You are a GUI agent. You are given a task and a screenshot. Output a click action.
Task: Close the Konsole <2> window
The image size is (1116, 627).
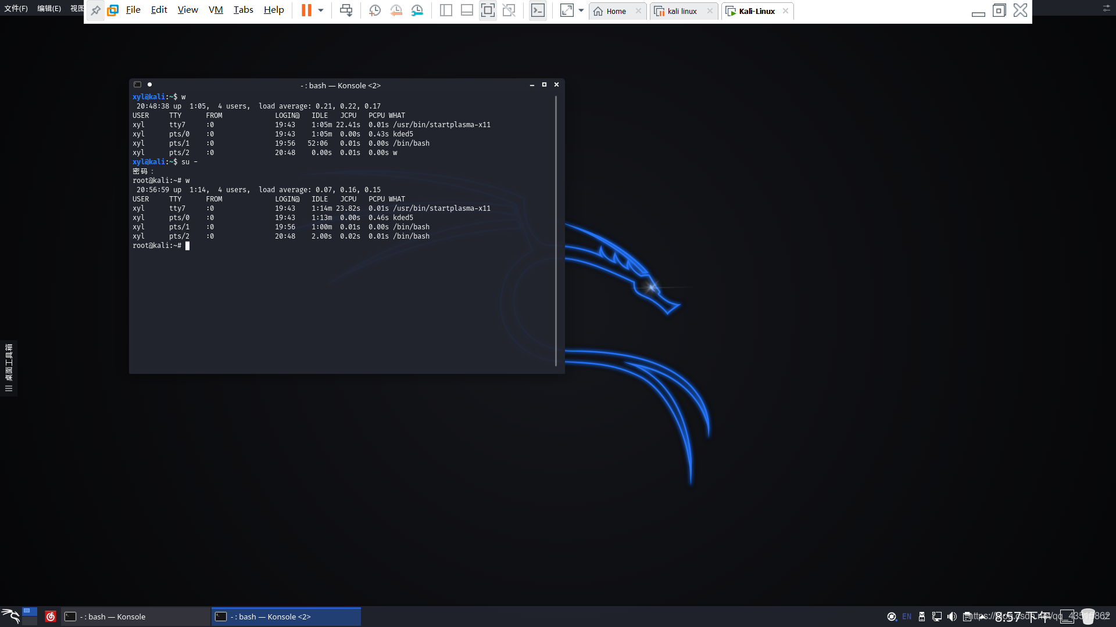tap(556, 85)
